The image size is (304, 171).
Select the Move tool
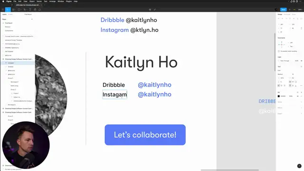point(8,9)
